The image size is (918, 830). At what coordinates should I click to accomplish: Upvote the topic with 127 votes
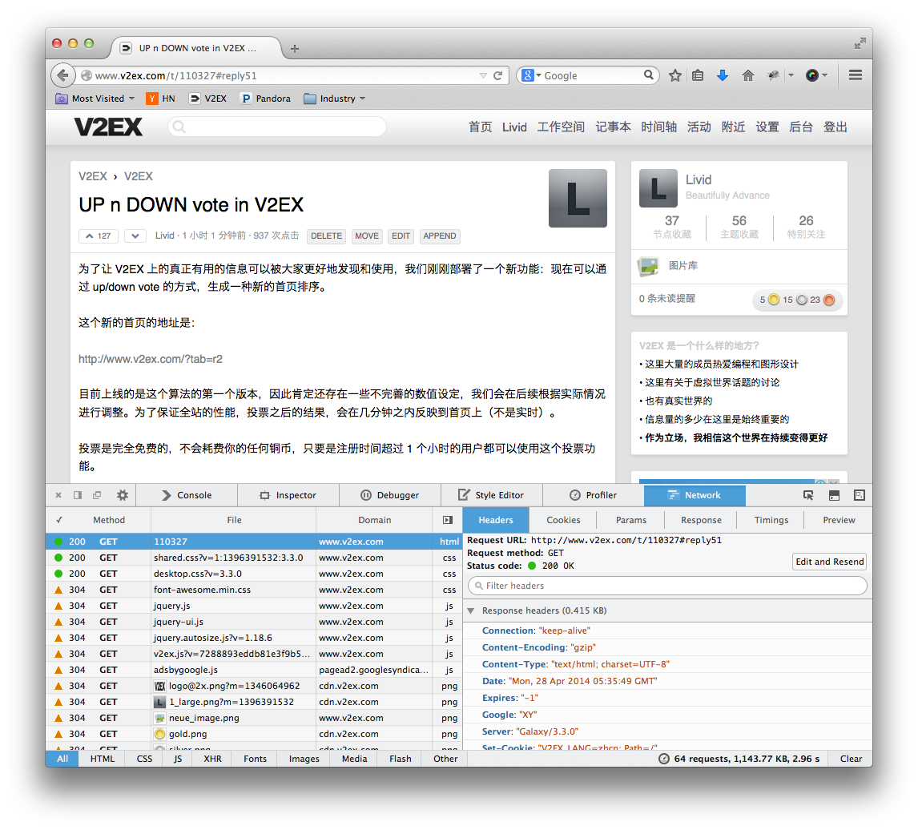pyautogui.click(x=99, y=236)
